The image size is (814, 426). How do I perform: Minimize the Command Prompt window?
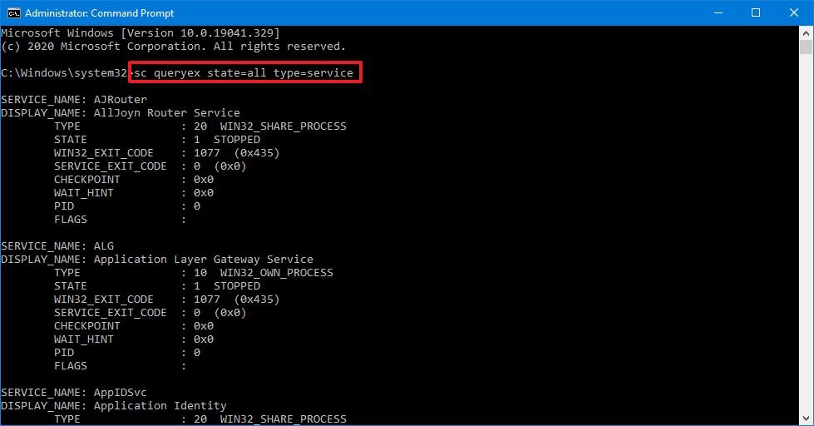pyautogui.click(x=718, y=12)
